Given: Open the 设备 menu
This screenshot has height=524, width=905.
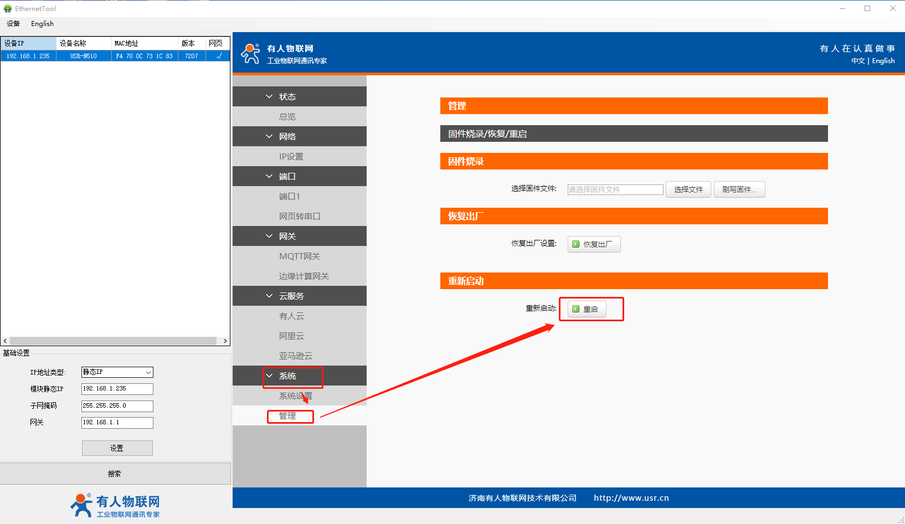Looking at the screenshot, I should coord(13,24).
